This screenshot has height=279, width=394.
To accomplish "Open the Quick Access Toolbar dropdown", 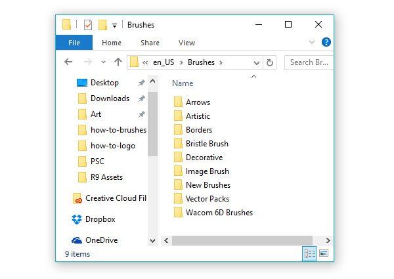I will pos(114,26).
